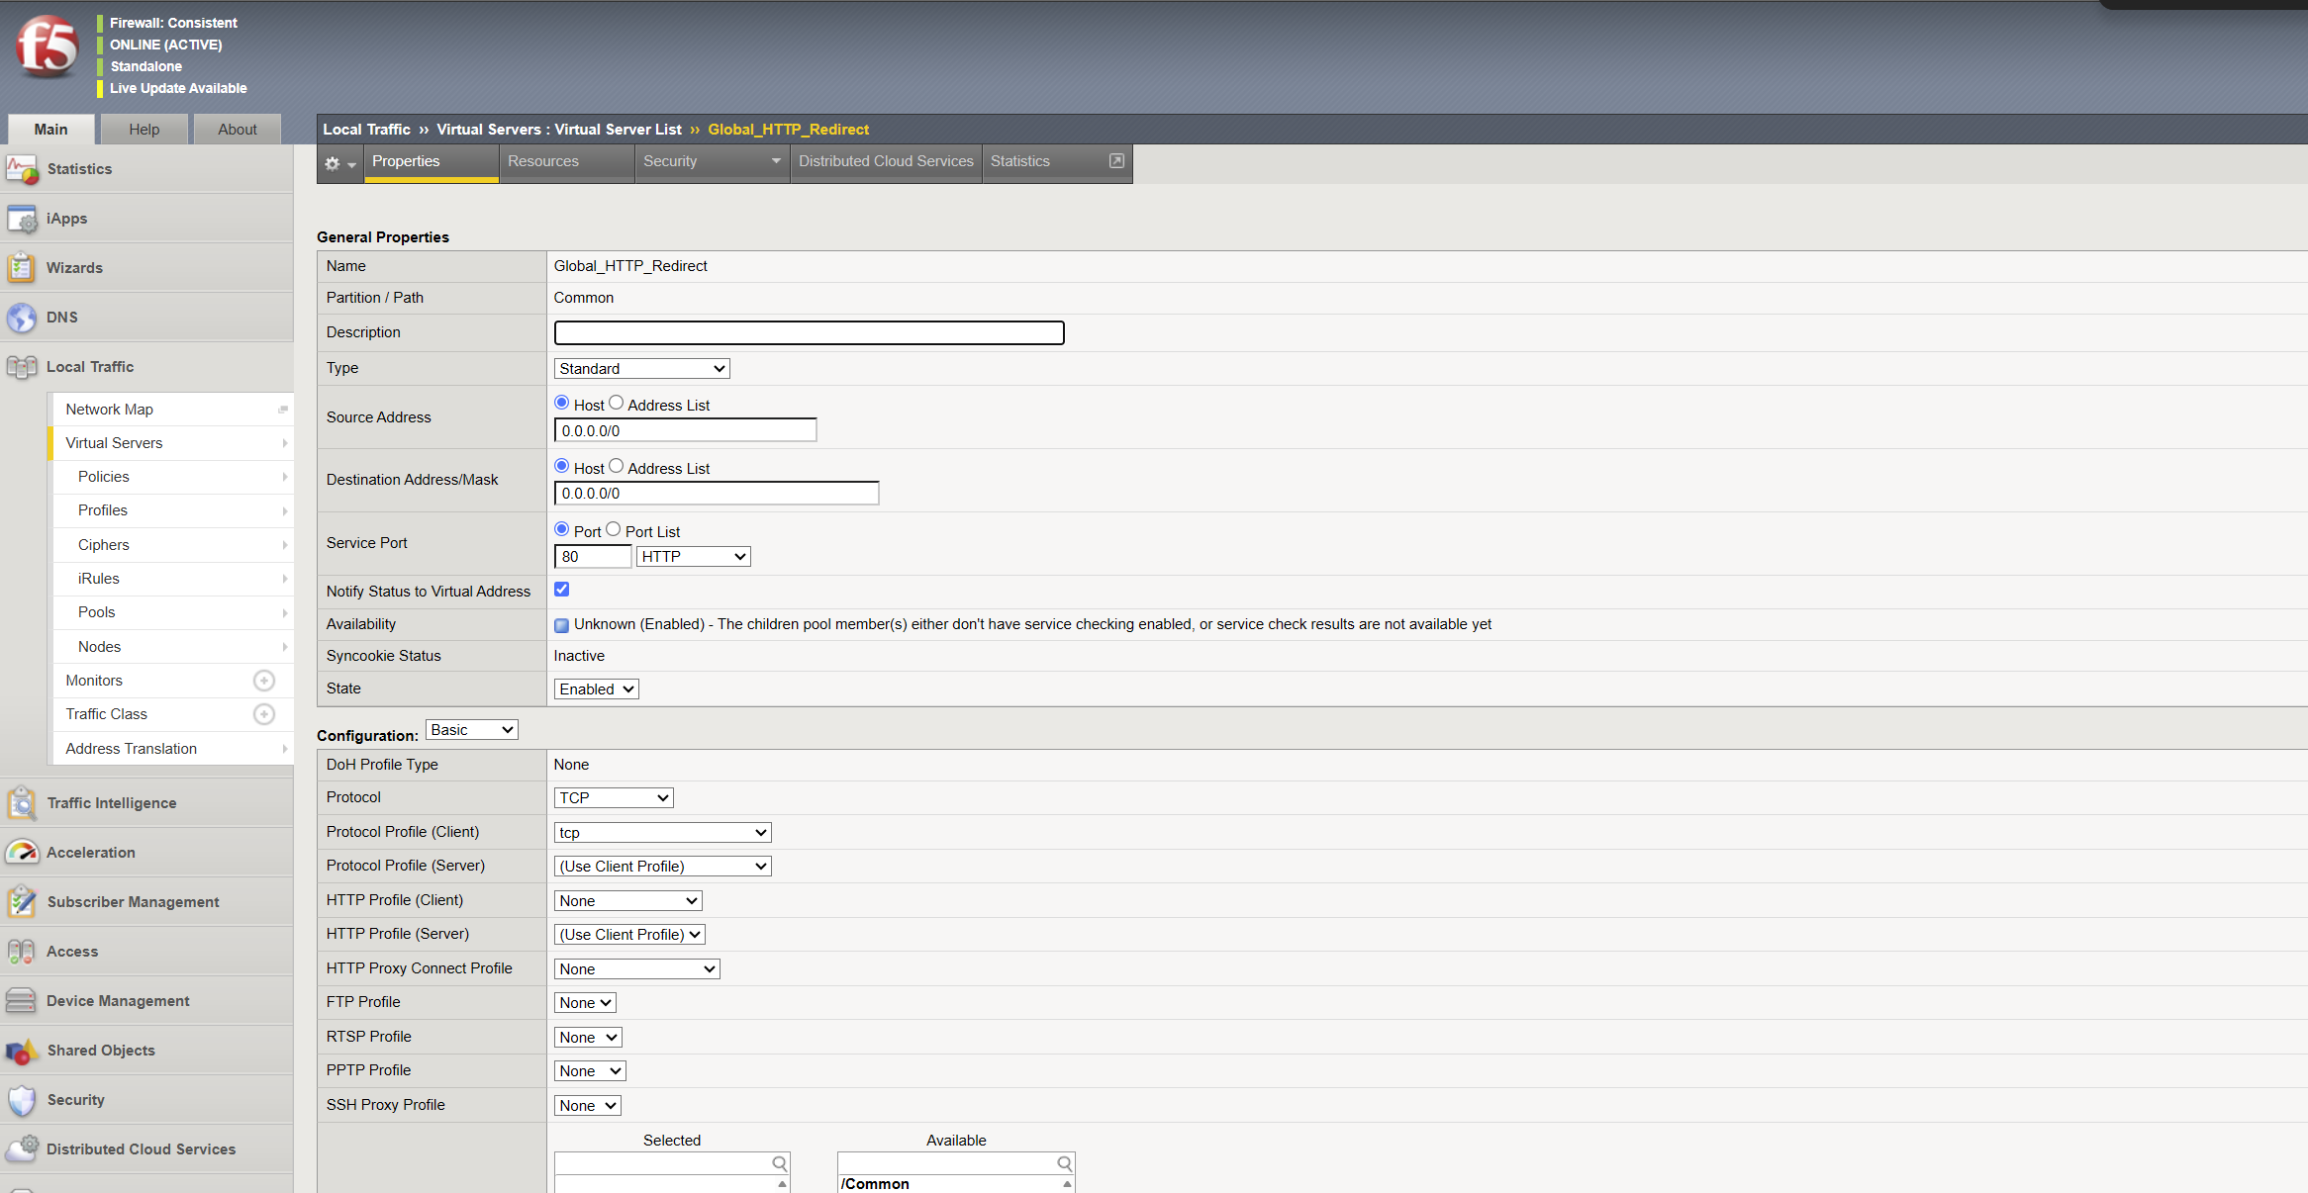The width and height of the screenshot is (2308, 1193).
Task: Open the Security shield icon
Action: [x=22, y=1100]
